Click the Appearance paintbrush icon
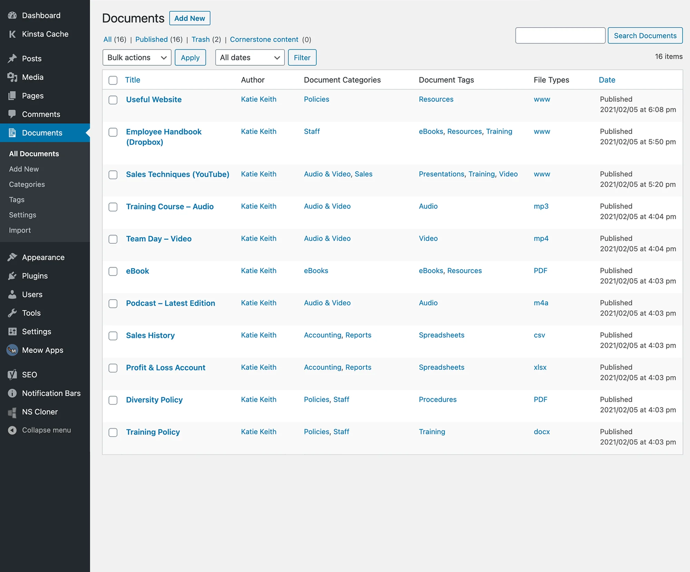The width and height of the screenshot is (690, 572). [x=13, y=257]
